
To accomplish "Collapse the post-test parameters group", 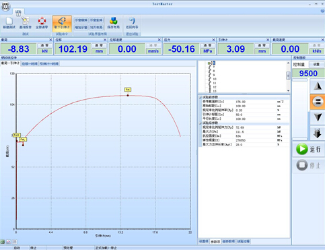I will pos(200,123).
